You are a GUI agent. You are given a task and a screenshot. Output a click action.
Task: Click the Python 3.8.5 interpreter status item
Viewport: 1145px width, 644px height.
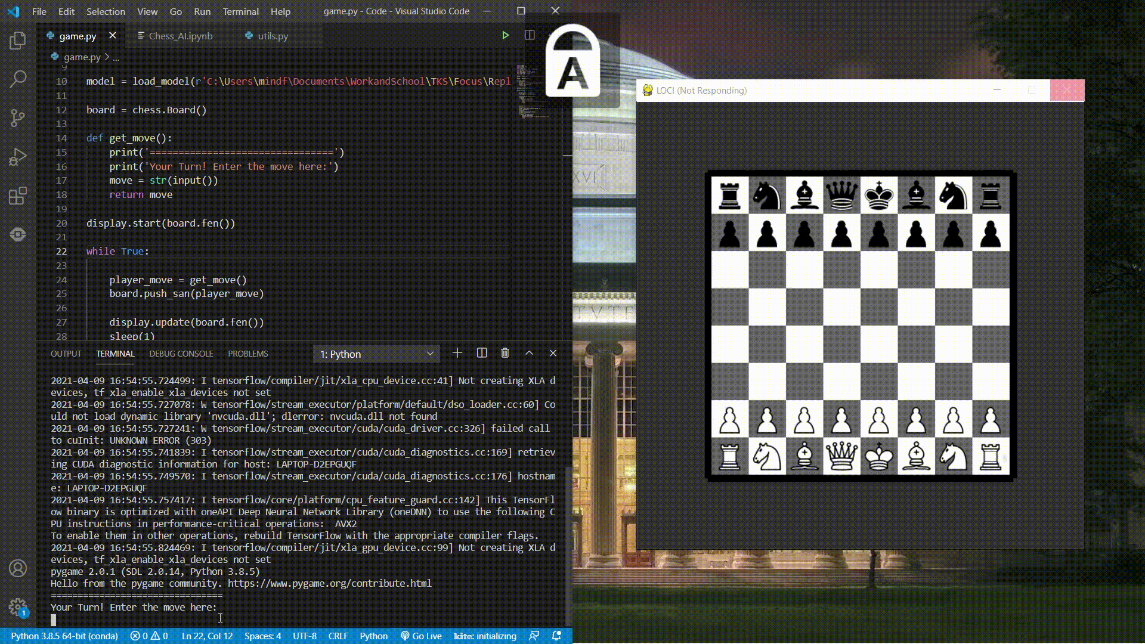coord(64,636)
